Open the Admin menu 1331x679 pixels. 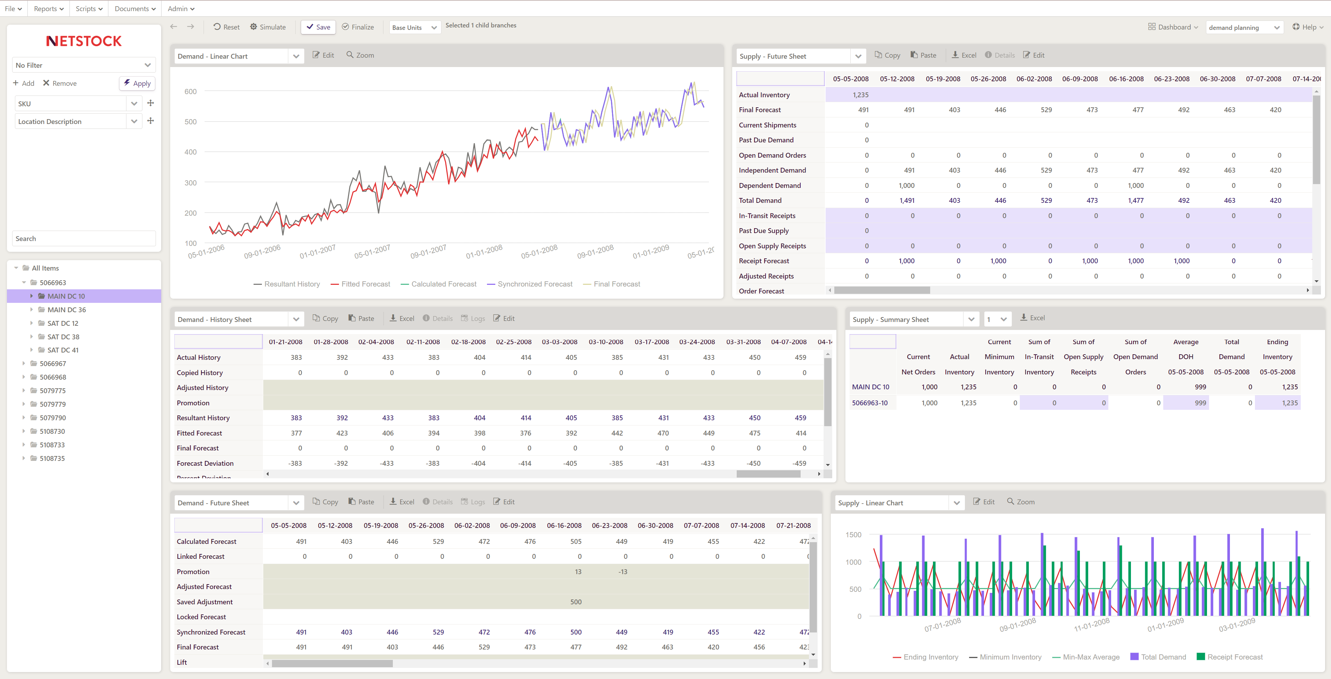[181, 9]
